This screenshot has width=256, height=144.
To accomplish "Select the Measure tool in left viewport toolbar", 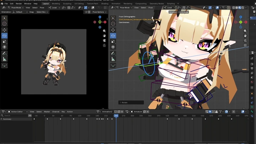I will tap(4, 59).
